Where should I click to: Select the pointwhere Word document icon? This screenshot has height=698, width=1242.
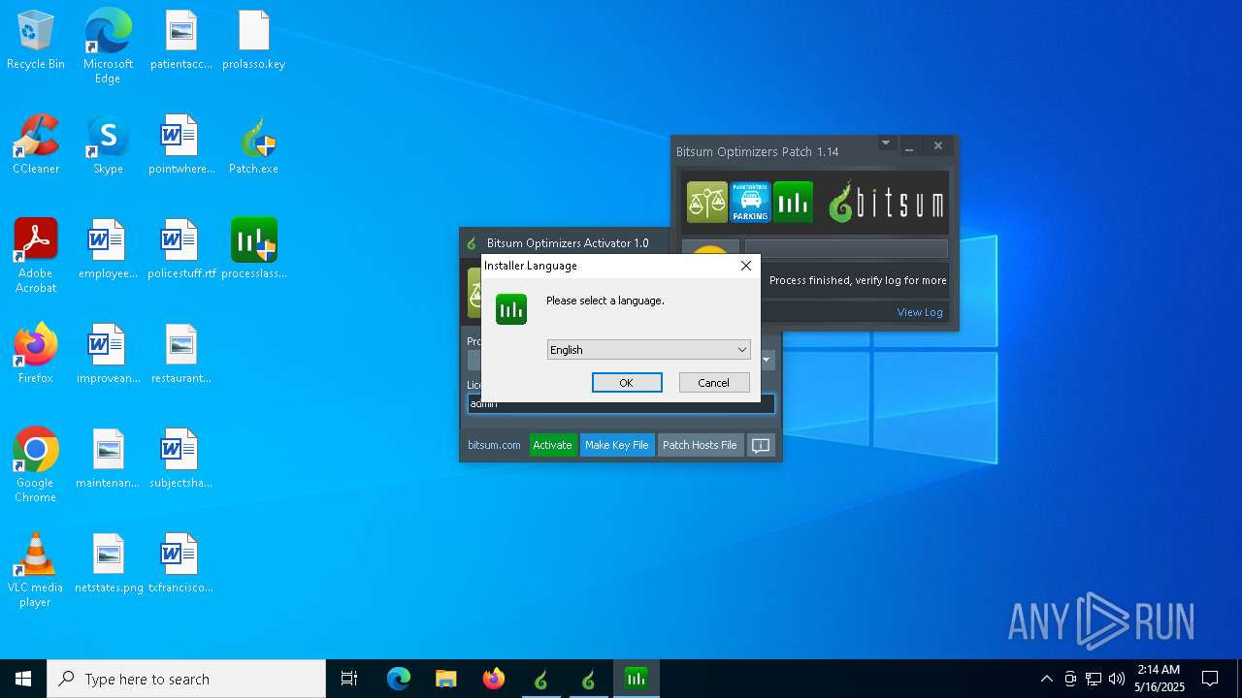180,144
